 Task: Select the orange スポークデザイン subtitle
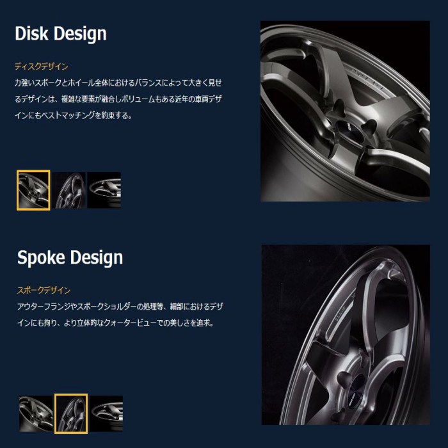[x=44, y=291]
